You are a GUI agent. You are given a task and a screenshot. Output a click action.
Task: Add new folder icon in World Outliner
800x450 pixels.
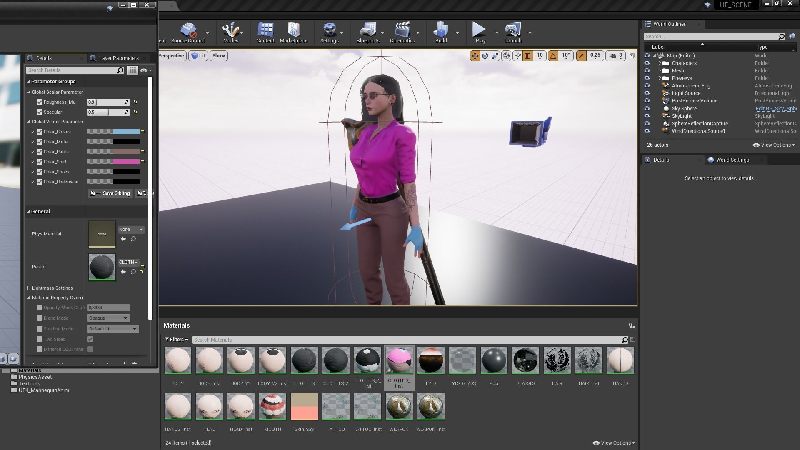click(x=792, y=37)
